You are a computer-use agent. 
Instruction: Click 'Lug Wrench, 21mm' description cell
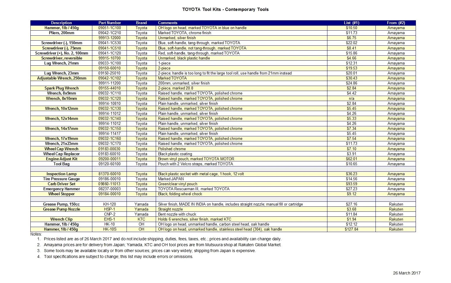pyautogui.click(x=61, y=63)
